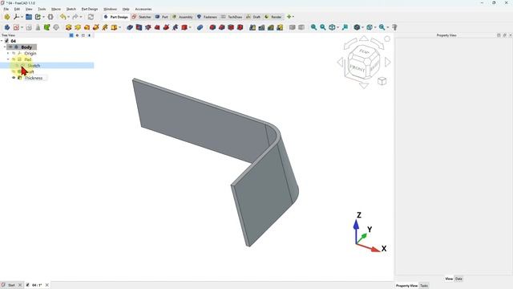Viewport: 513px width, 289px height.
Task: Select the Additive helix icon
Action: pyautogui.click(x=105, y=27)
